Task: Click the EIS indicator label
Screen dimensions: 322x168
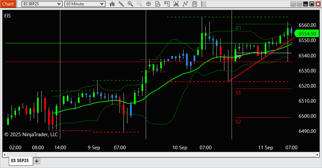Action: tap(8, 16)
